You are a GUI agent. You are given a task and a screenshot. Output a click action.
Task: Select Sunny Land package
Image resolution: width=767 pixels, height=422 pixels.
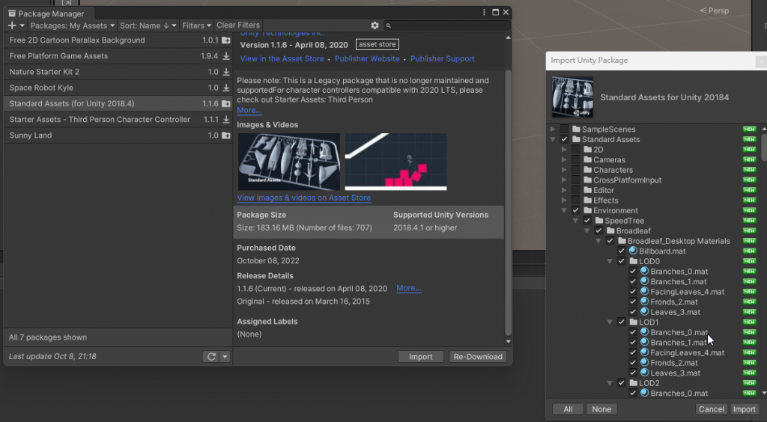pos(118,135)
